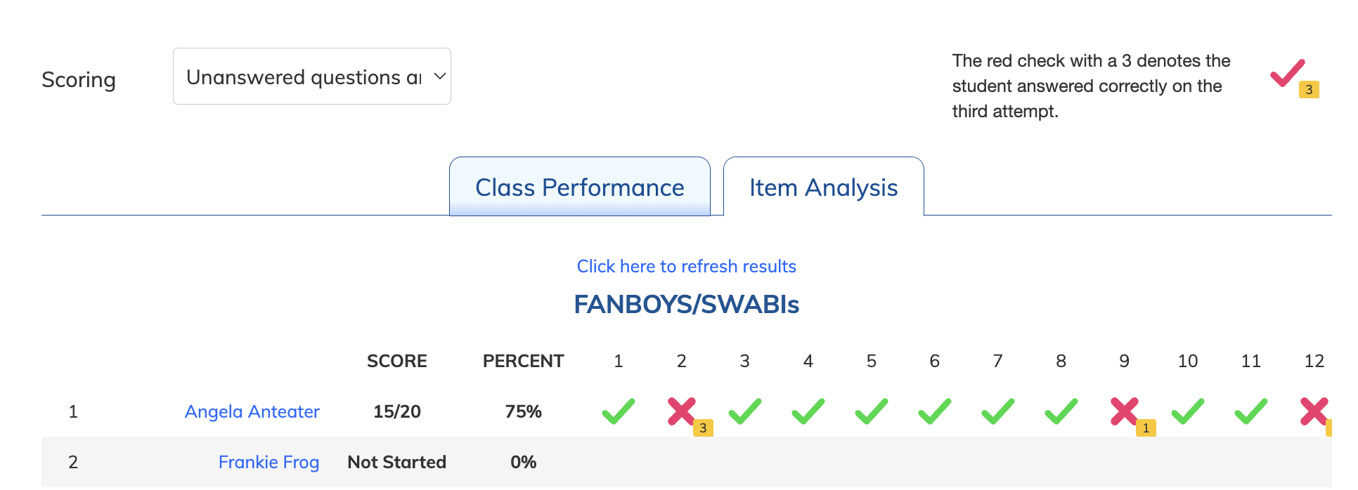This screenshot has height=490, width=1358.
Task: Click the red X under question 12
Action: coord(1314,411)
